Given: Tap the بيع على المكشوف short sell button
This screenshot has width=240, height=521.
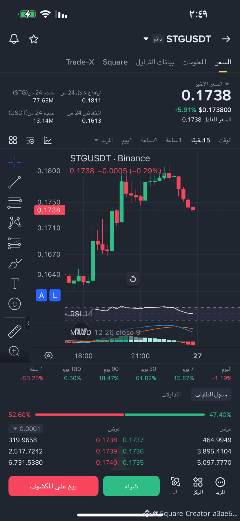Looking at the screenshot, I should 53,486.
